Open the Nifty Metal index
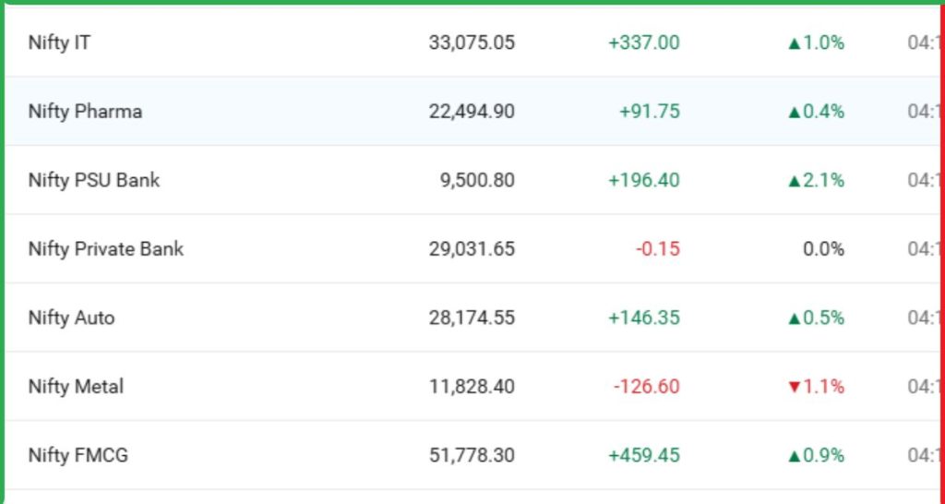The image size is (945, 504). [76, 387]
